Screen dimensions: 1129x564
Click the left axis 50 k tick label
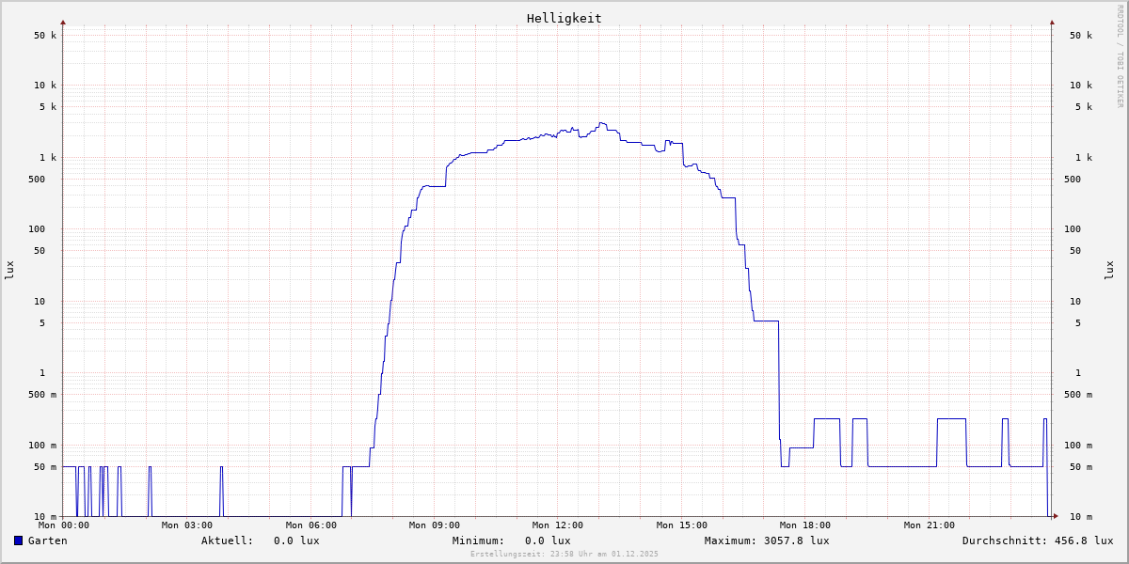(x=45, y=36)
